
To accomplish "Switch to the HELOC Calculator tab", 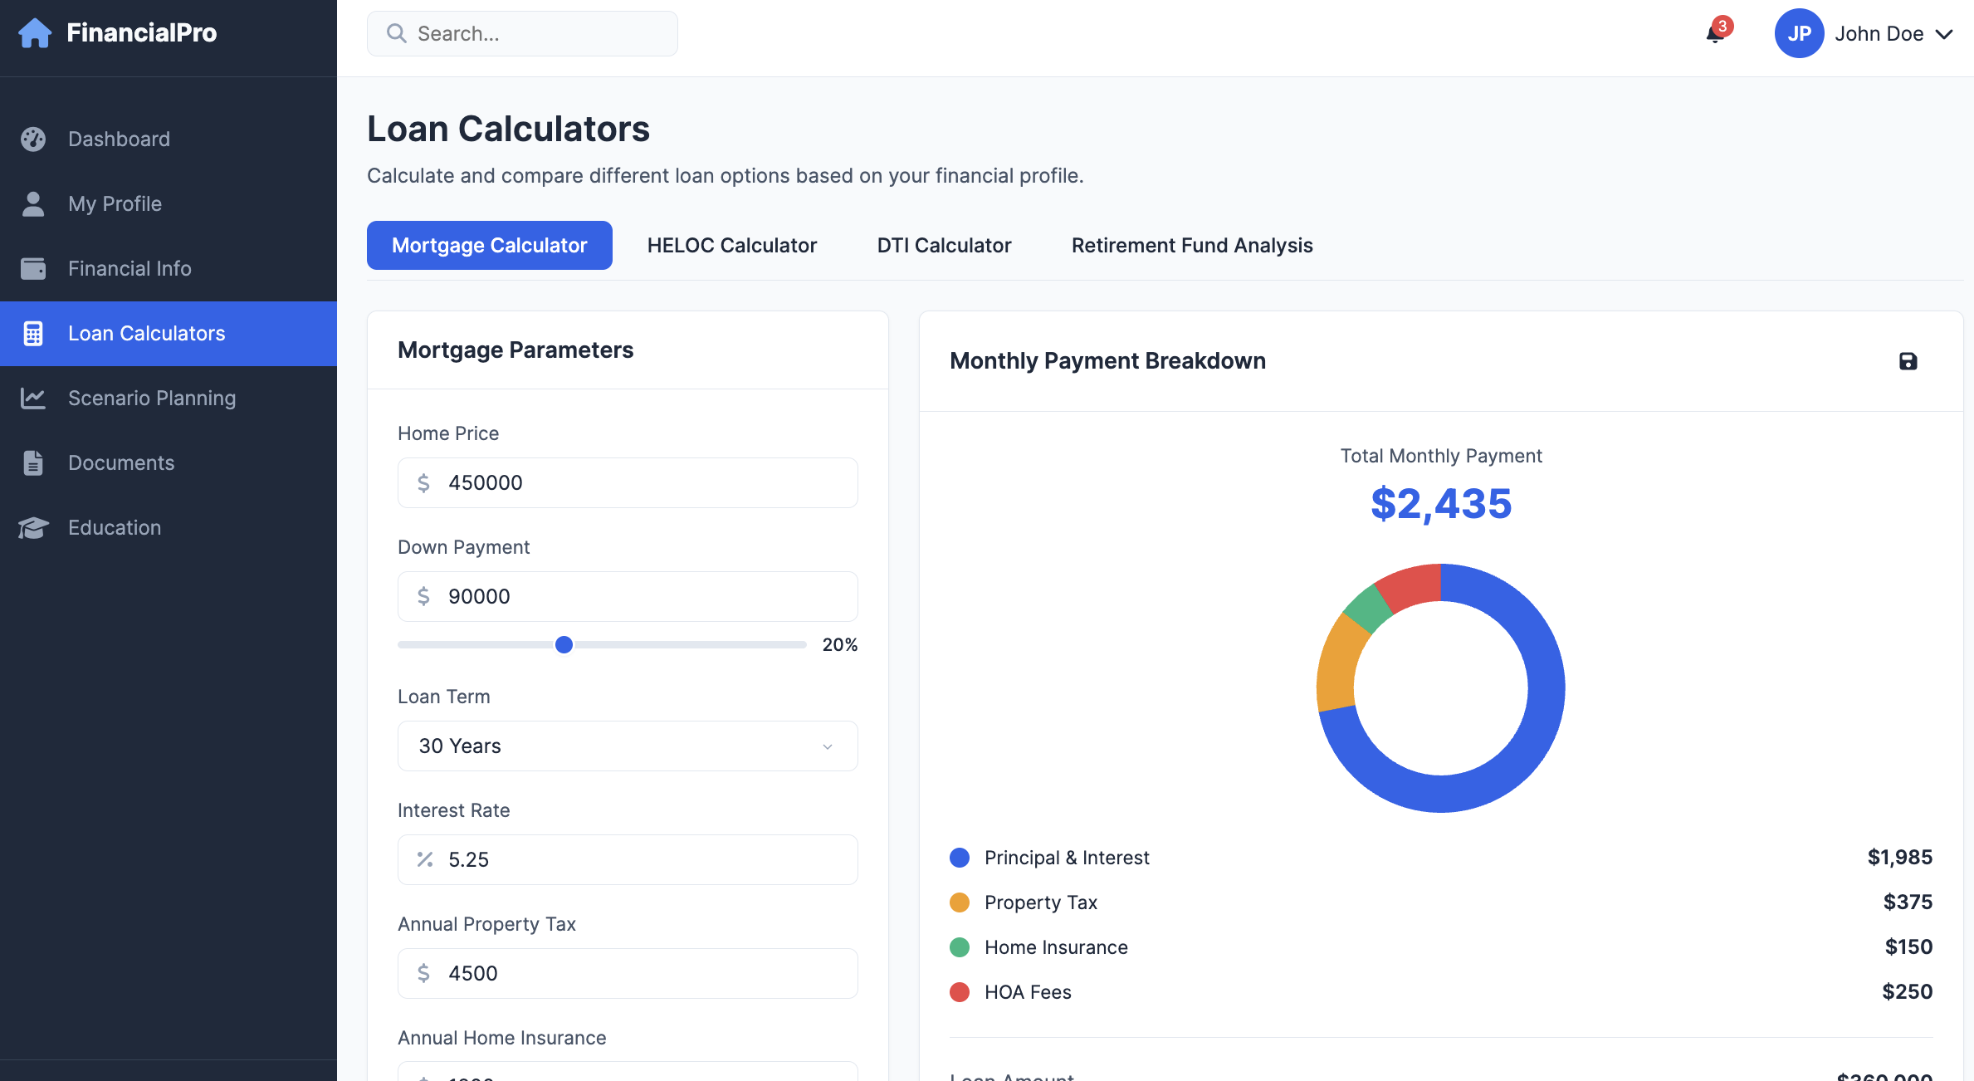I will coord(731,245).
